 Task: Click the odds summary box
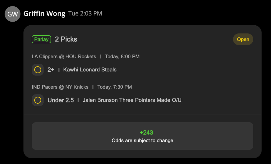coord(142,136)
